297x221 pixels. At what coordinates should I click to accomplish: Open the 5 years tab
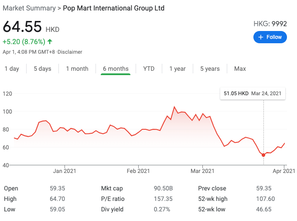click(210, 69)
